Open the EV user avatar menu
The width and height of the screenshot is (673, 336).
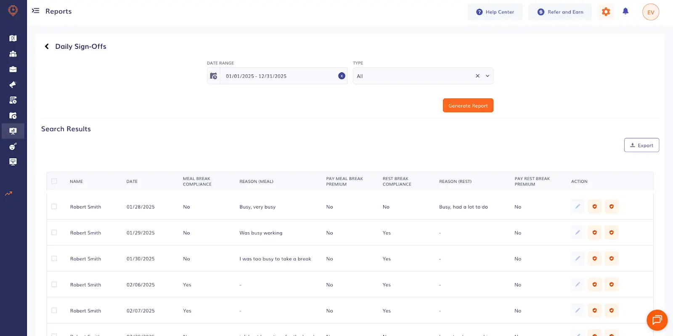point(651,12)
